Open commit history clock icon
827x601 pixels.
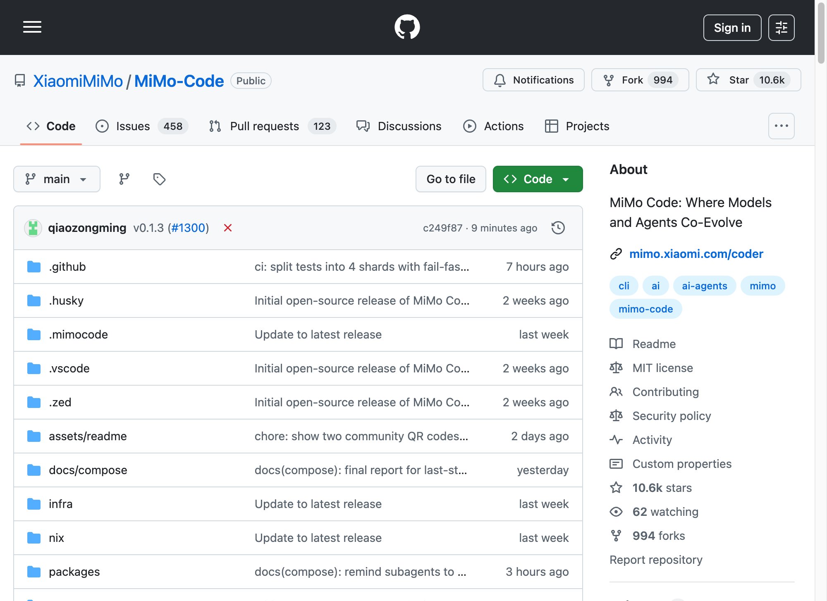tap(558, 228)
